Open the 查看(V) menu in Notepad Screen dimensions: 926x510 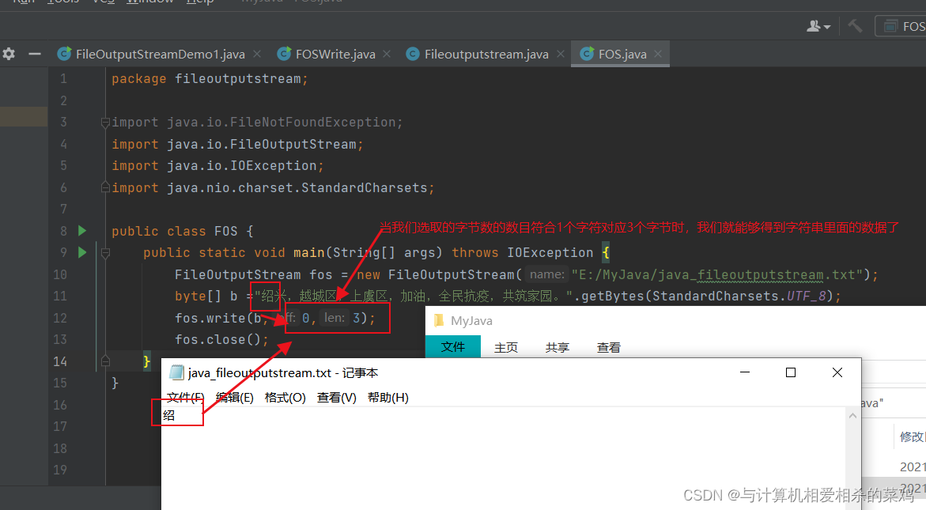(x=337, y=398)
